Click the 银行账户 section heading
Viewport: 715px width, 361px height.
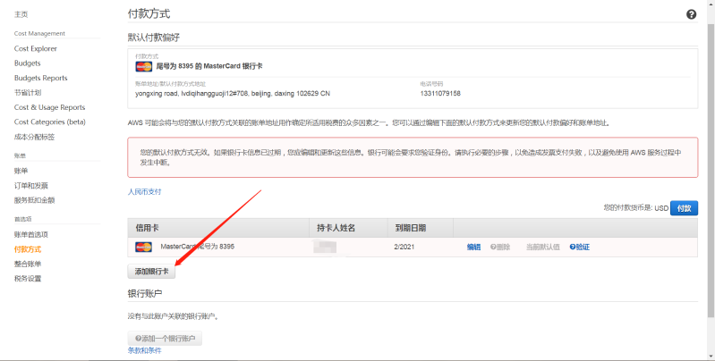click(x=145, y=294)
